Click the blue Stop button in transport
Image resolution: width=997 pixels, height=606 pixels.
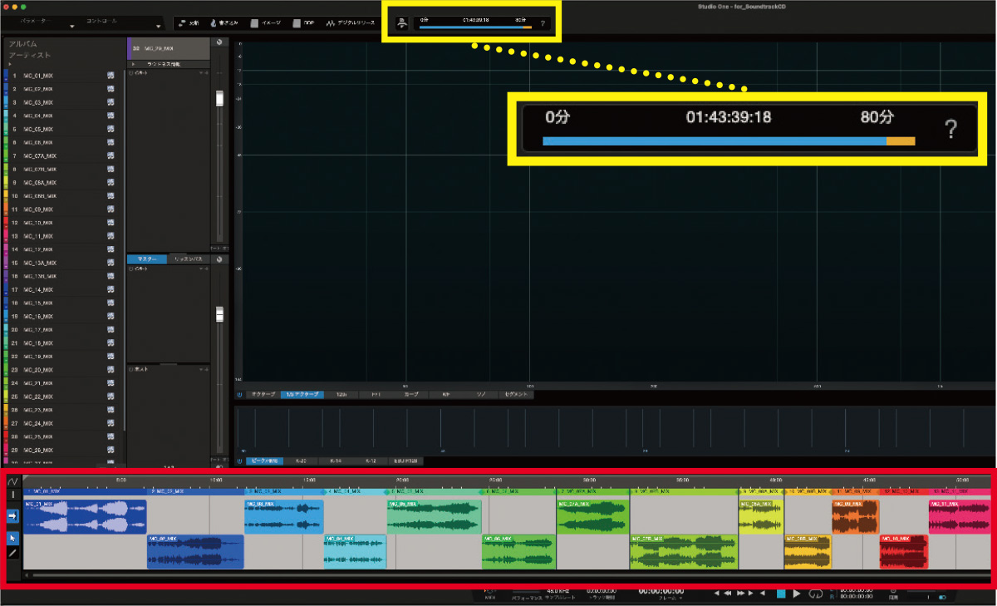click(x=781, y=594)
